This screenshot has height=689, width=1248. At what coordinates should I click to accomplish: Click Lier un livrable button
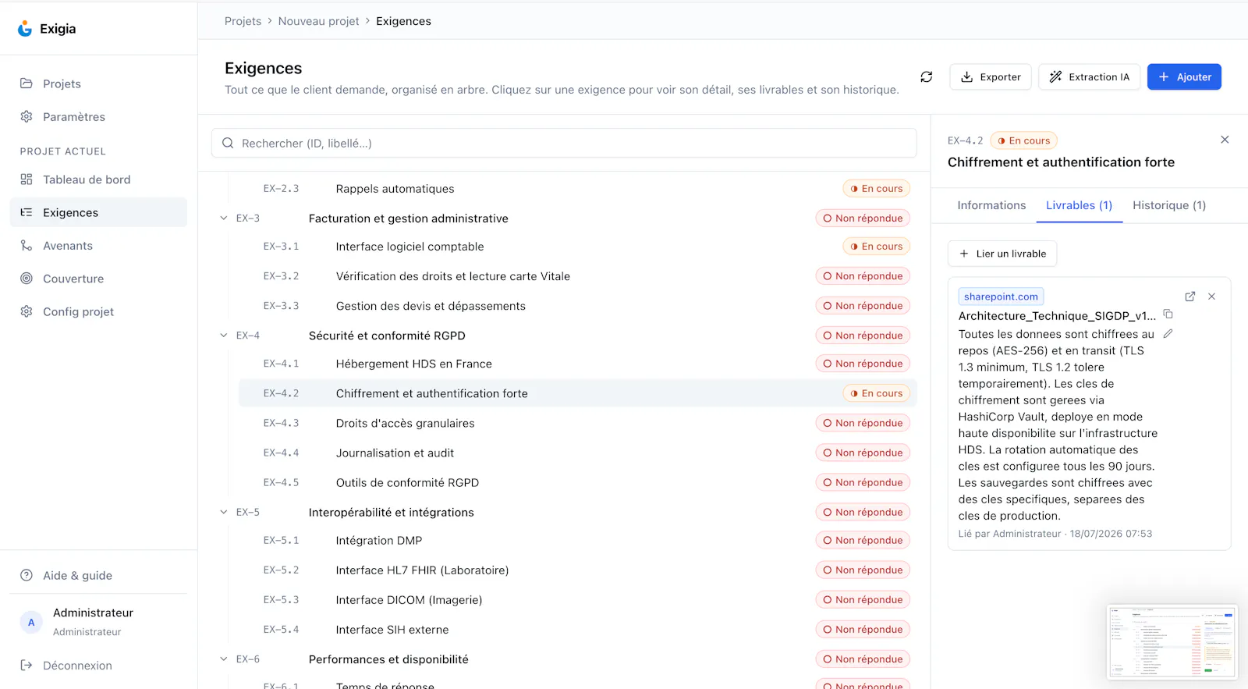1002,254
